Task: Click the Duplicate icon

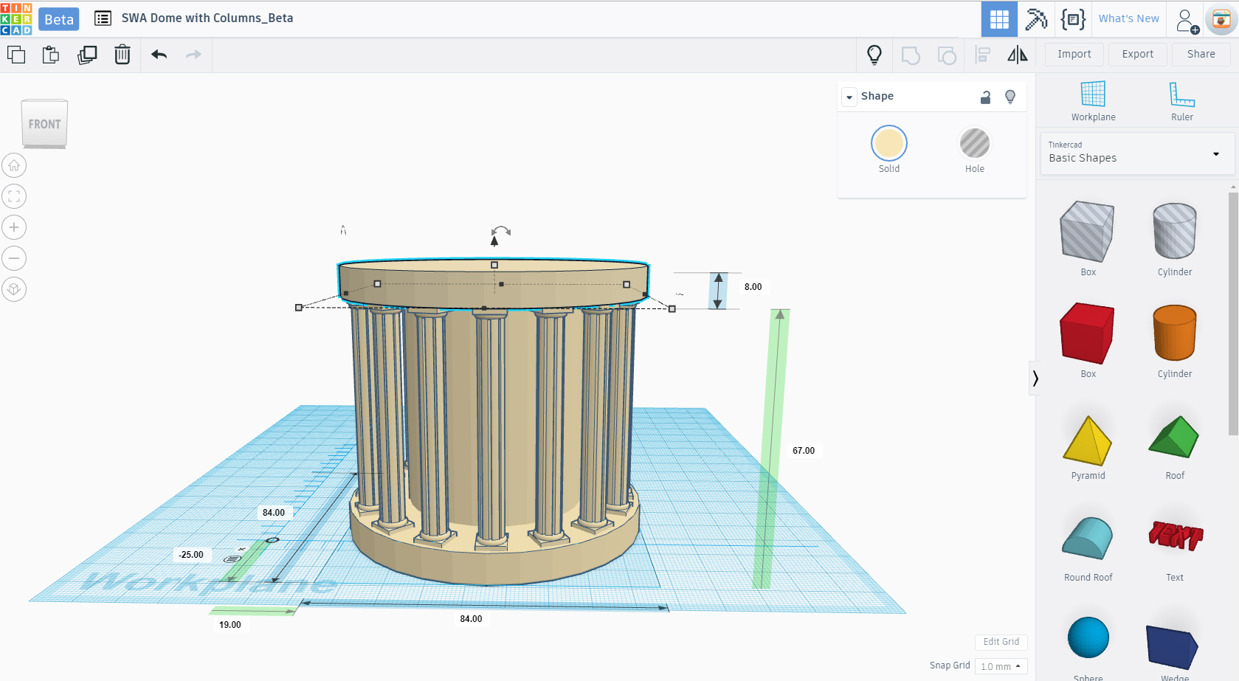Action: click(87, 55)
